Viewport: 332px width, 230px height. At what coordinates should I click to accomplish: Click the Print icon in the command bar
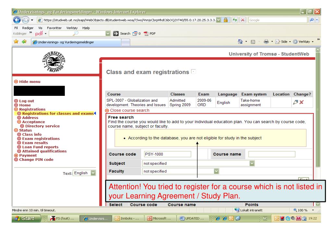pyautogui.click(x=266, y=42)
